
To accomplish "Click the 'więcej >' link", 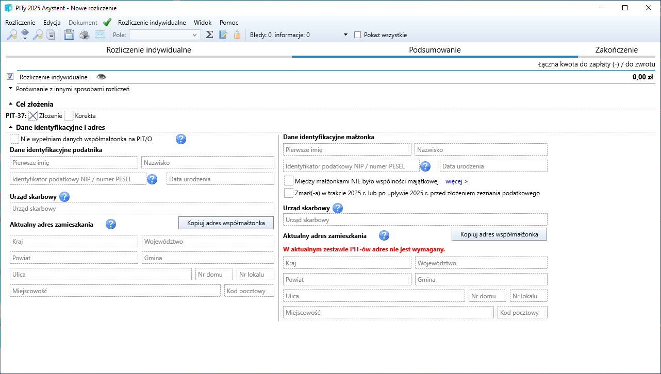I will click(x=456, y=181).
